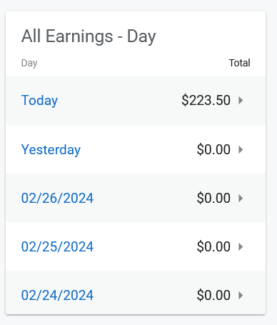Expand the Yesterday row arrow
The width and height of the screenshot is (277, 325).
coord(241,150)
